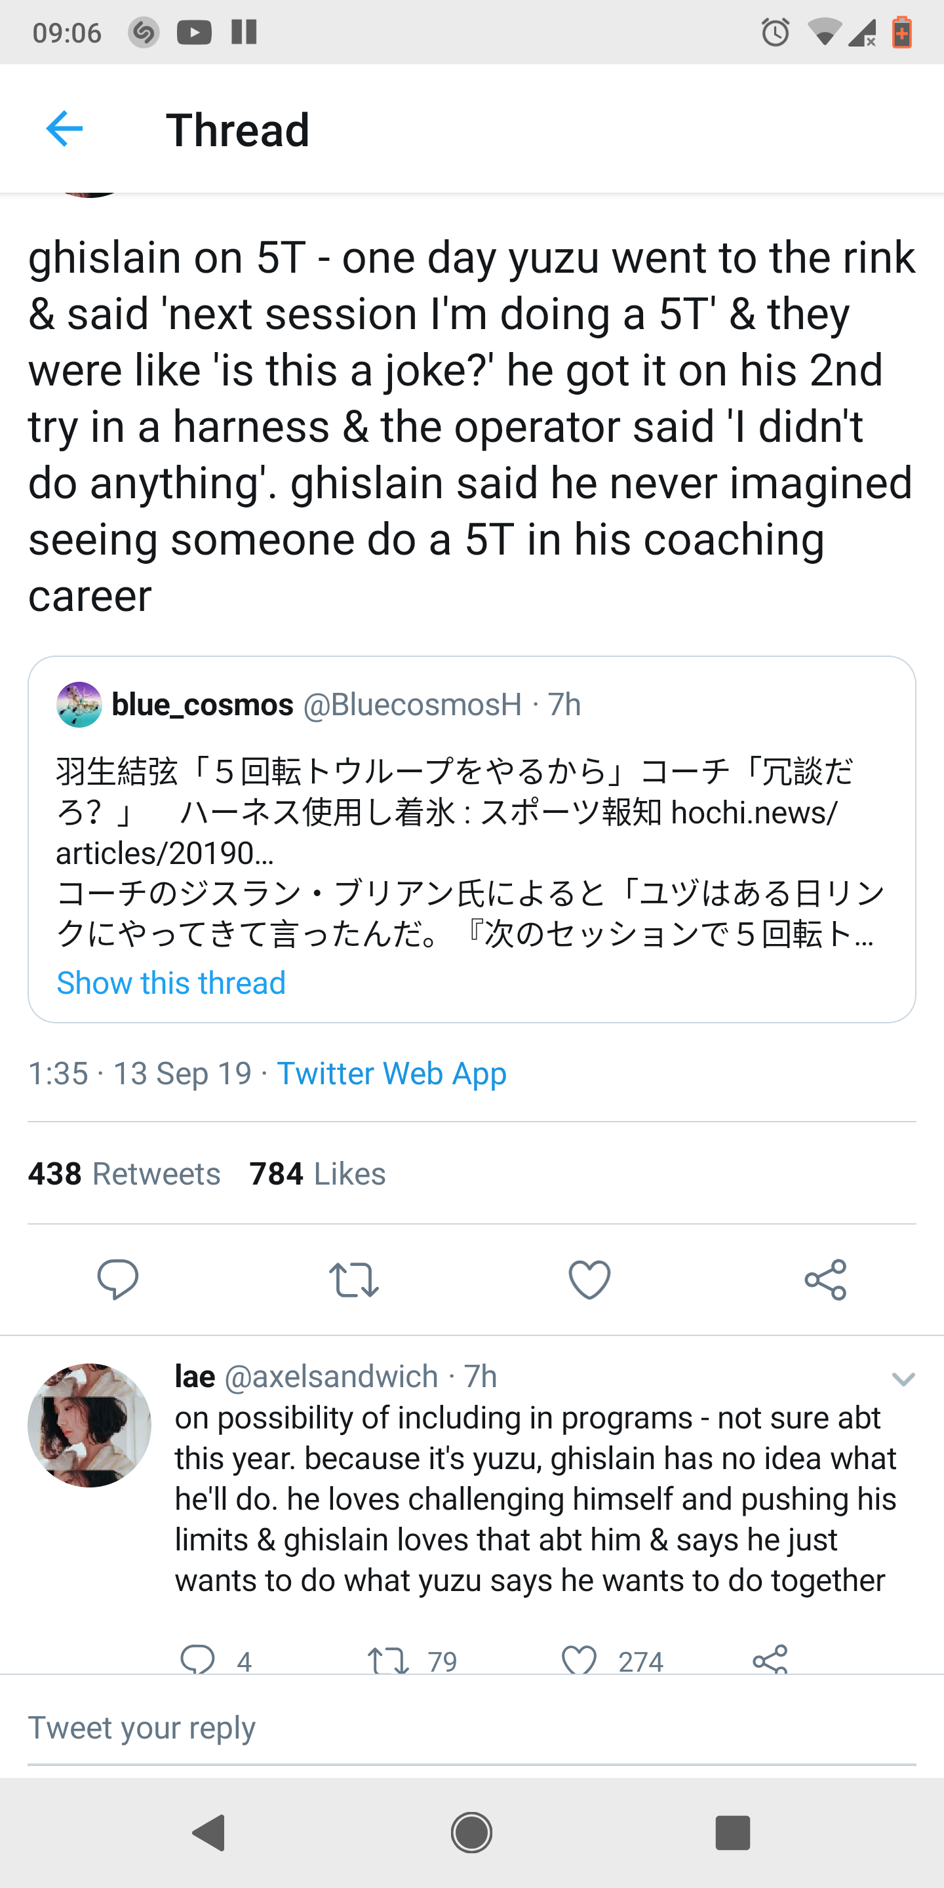
Task: Like the main tweet with heart icon
Action: coord(589,1280)
